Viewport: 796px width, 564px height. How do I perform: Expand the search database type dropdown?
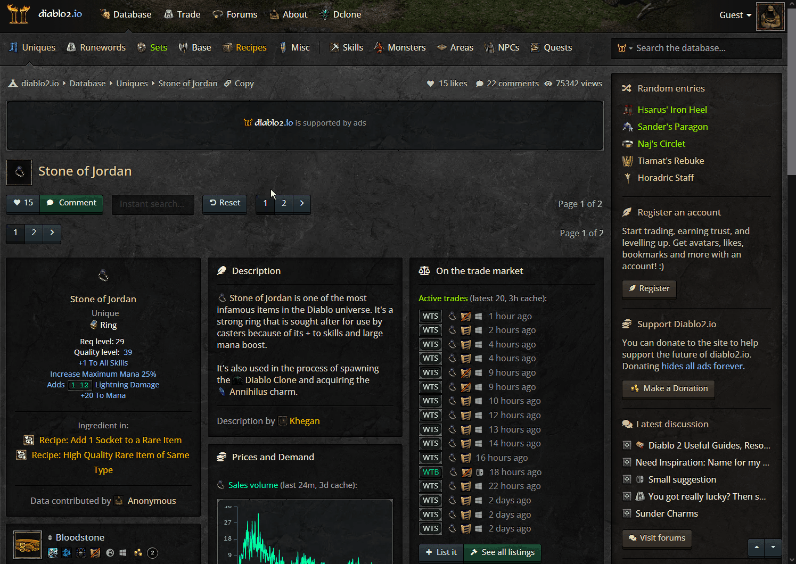click(x=625, y=48)
